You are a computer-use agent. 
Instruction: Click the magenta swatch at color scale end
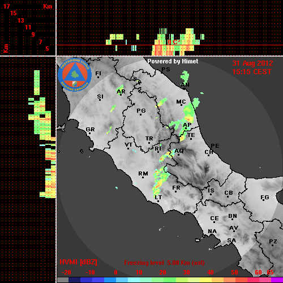[x=277, y=280]
